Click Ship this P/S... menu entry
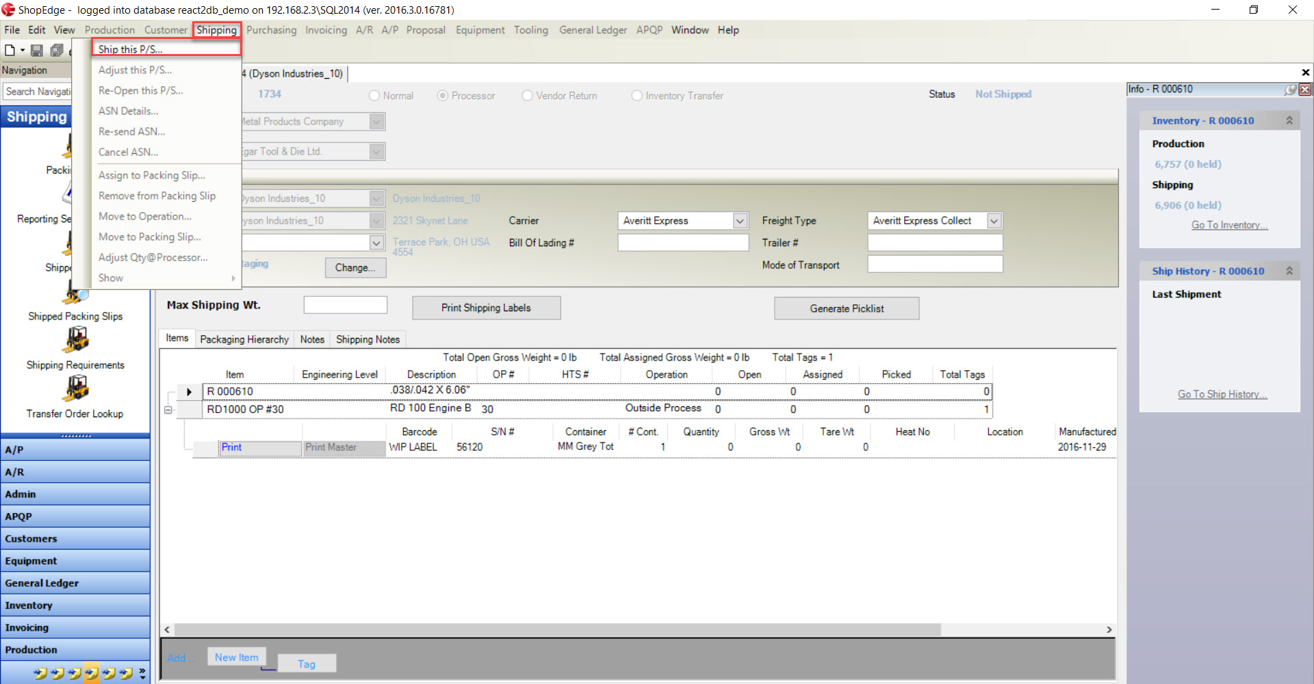 [166, 49]
